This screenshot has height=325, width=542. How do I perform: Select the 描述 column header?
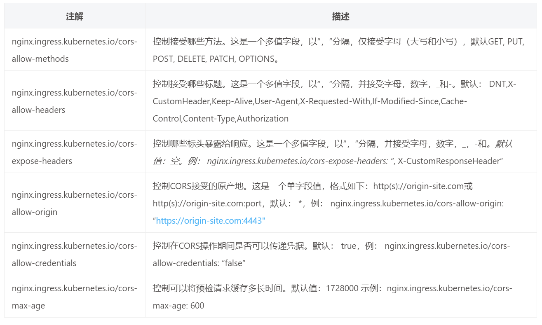[340, 16]
